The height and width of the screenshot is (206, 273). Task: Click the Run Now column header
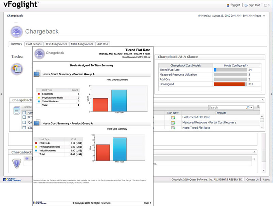pos(173,113)
